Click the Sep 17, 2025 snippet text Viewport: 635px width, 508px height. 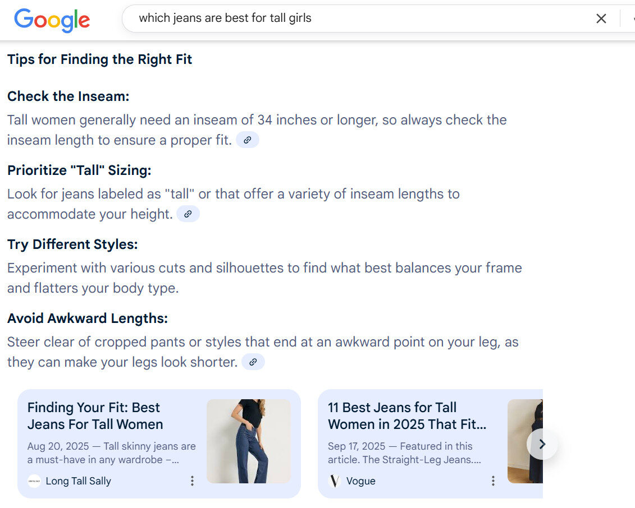tap(404, 453)
